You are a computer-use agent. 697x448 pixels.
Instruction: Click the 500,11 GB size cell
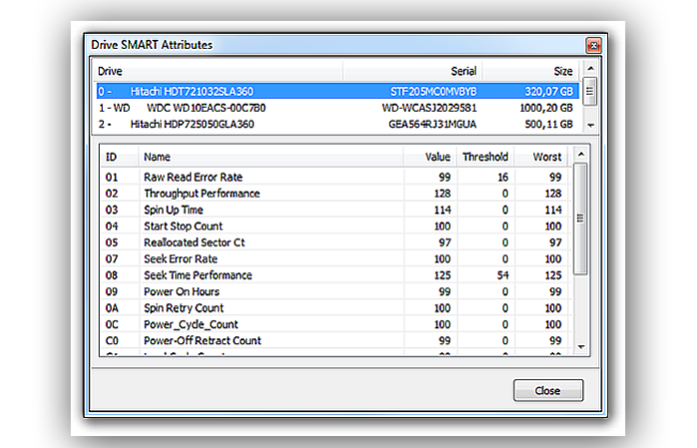[549, 124]
